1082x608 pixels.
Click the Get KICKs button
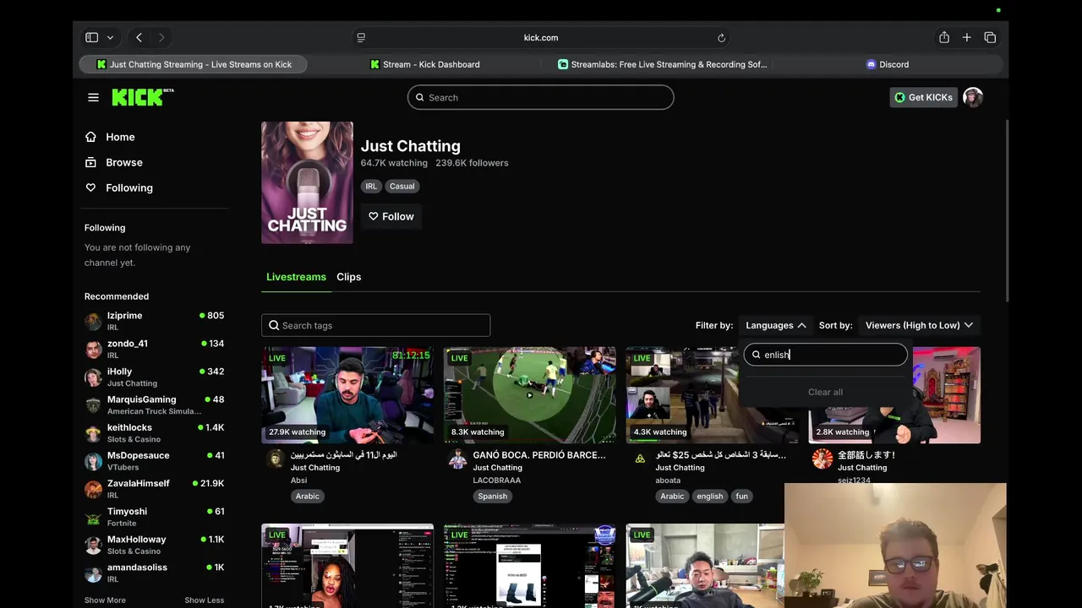tap(923, 97)
